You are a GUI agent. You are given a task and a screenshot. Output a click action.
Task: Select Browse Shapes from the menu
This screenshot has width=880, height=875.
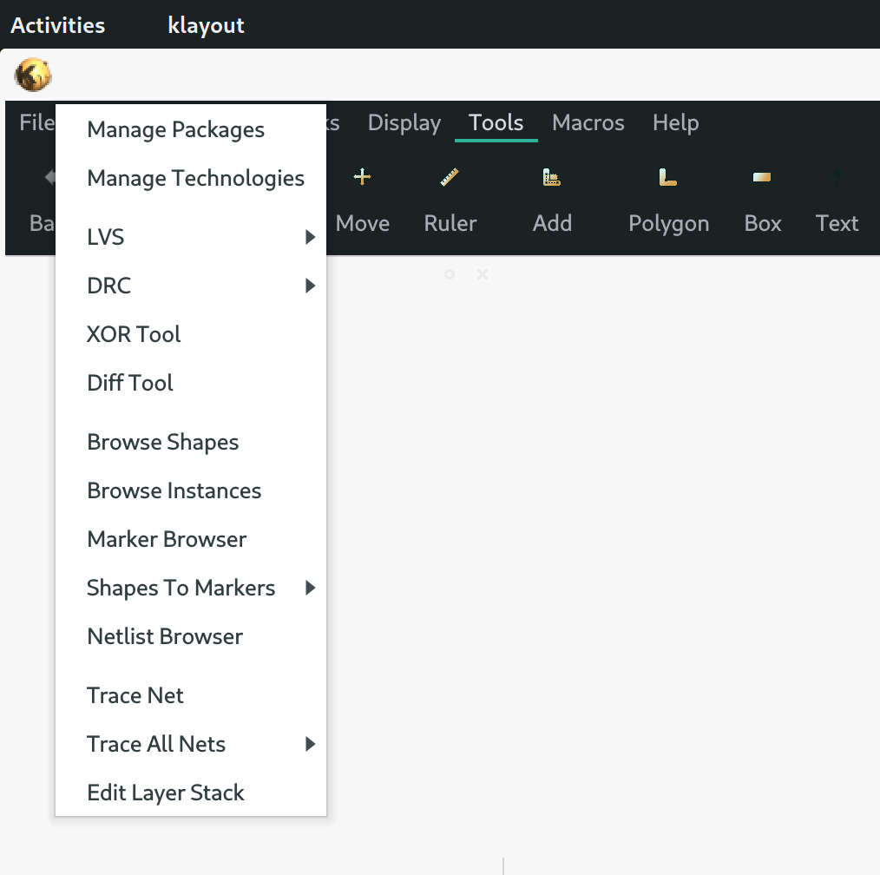pos(162,442)
